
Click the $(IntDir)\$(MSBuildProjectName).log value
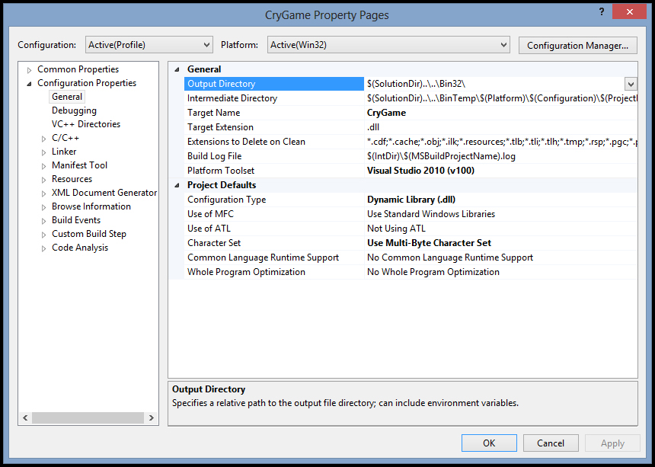click(x=441, y=156)
